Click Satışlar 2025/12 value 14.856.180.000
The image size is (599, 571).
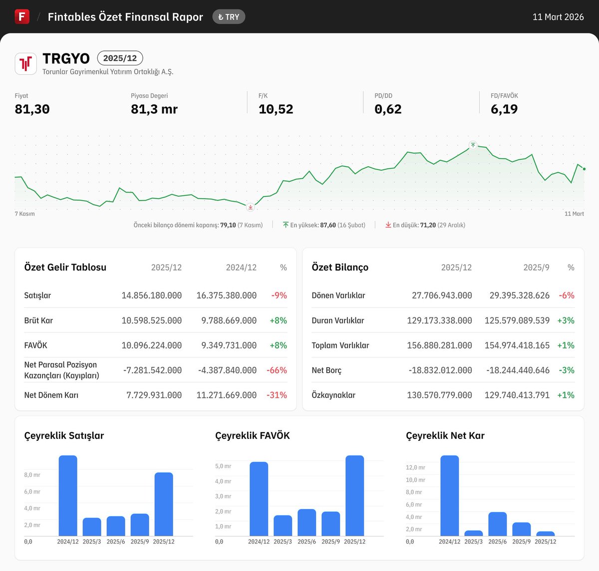[152, 295]
